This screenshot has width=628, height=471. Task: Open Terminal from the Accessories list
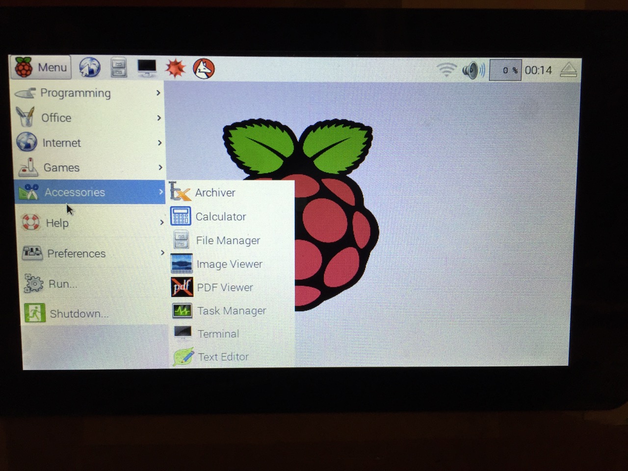pyautogui.click(x=218, y=334)
